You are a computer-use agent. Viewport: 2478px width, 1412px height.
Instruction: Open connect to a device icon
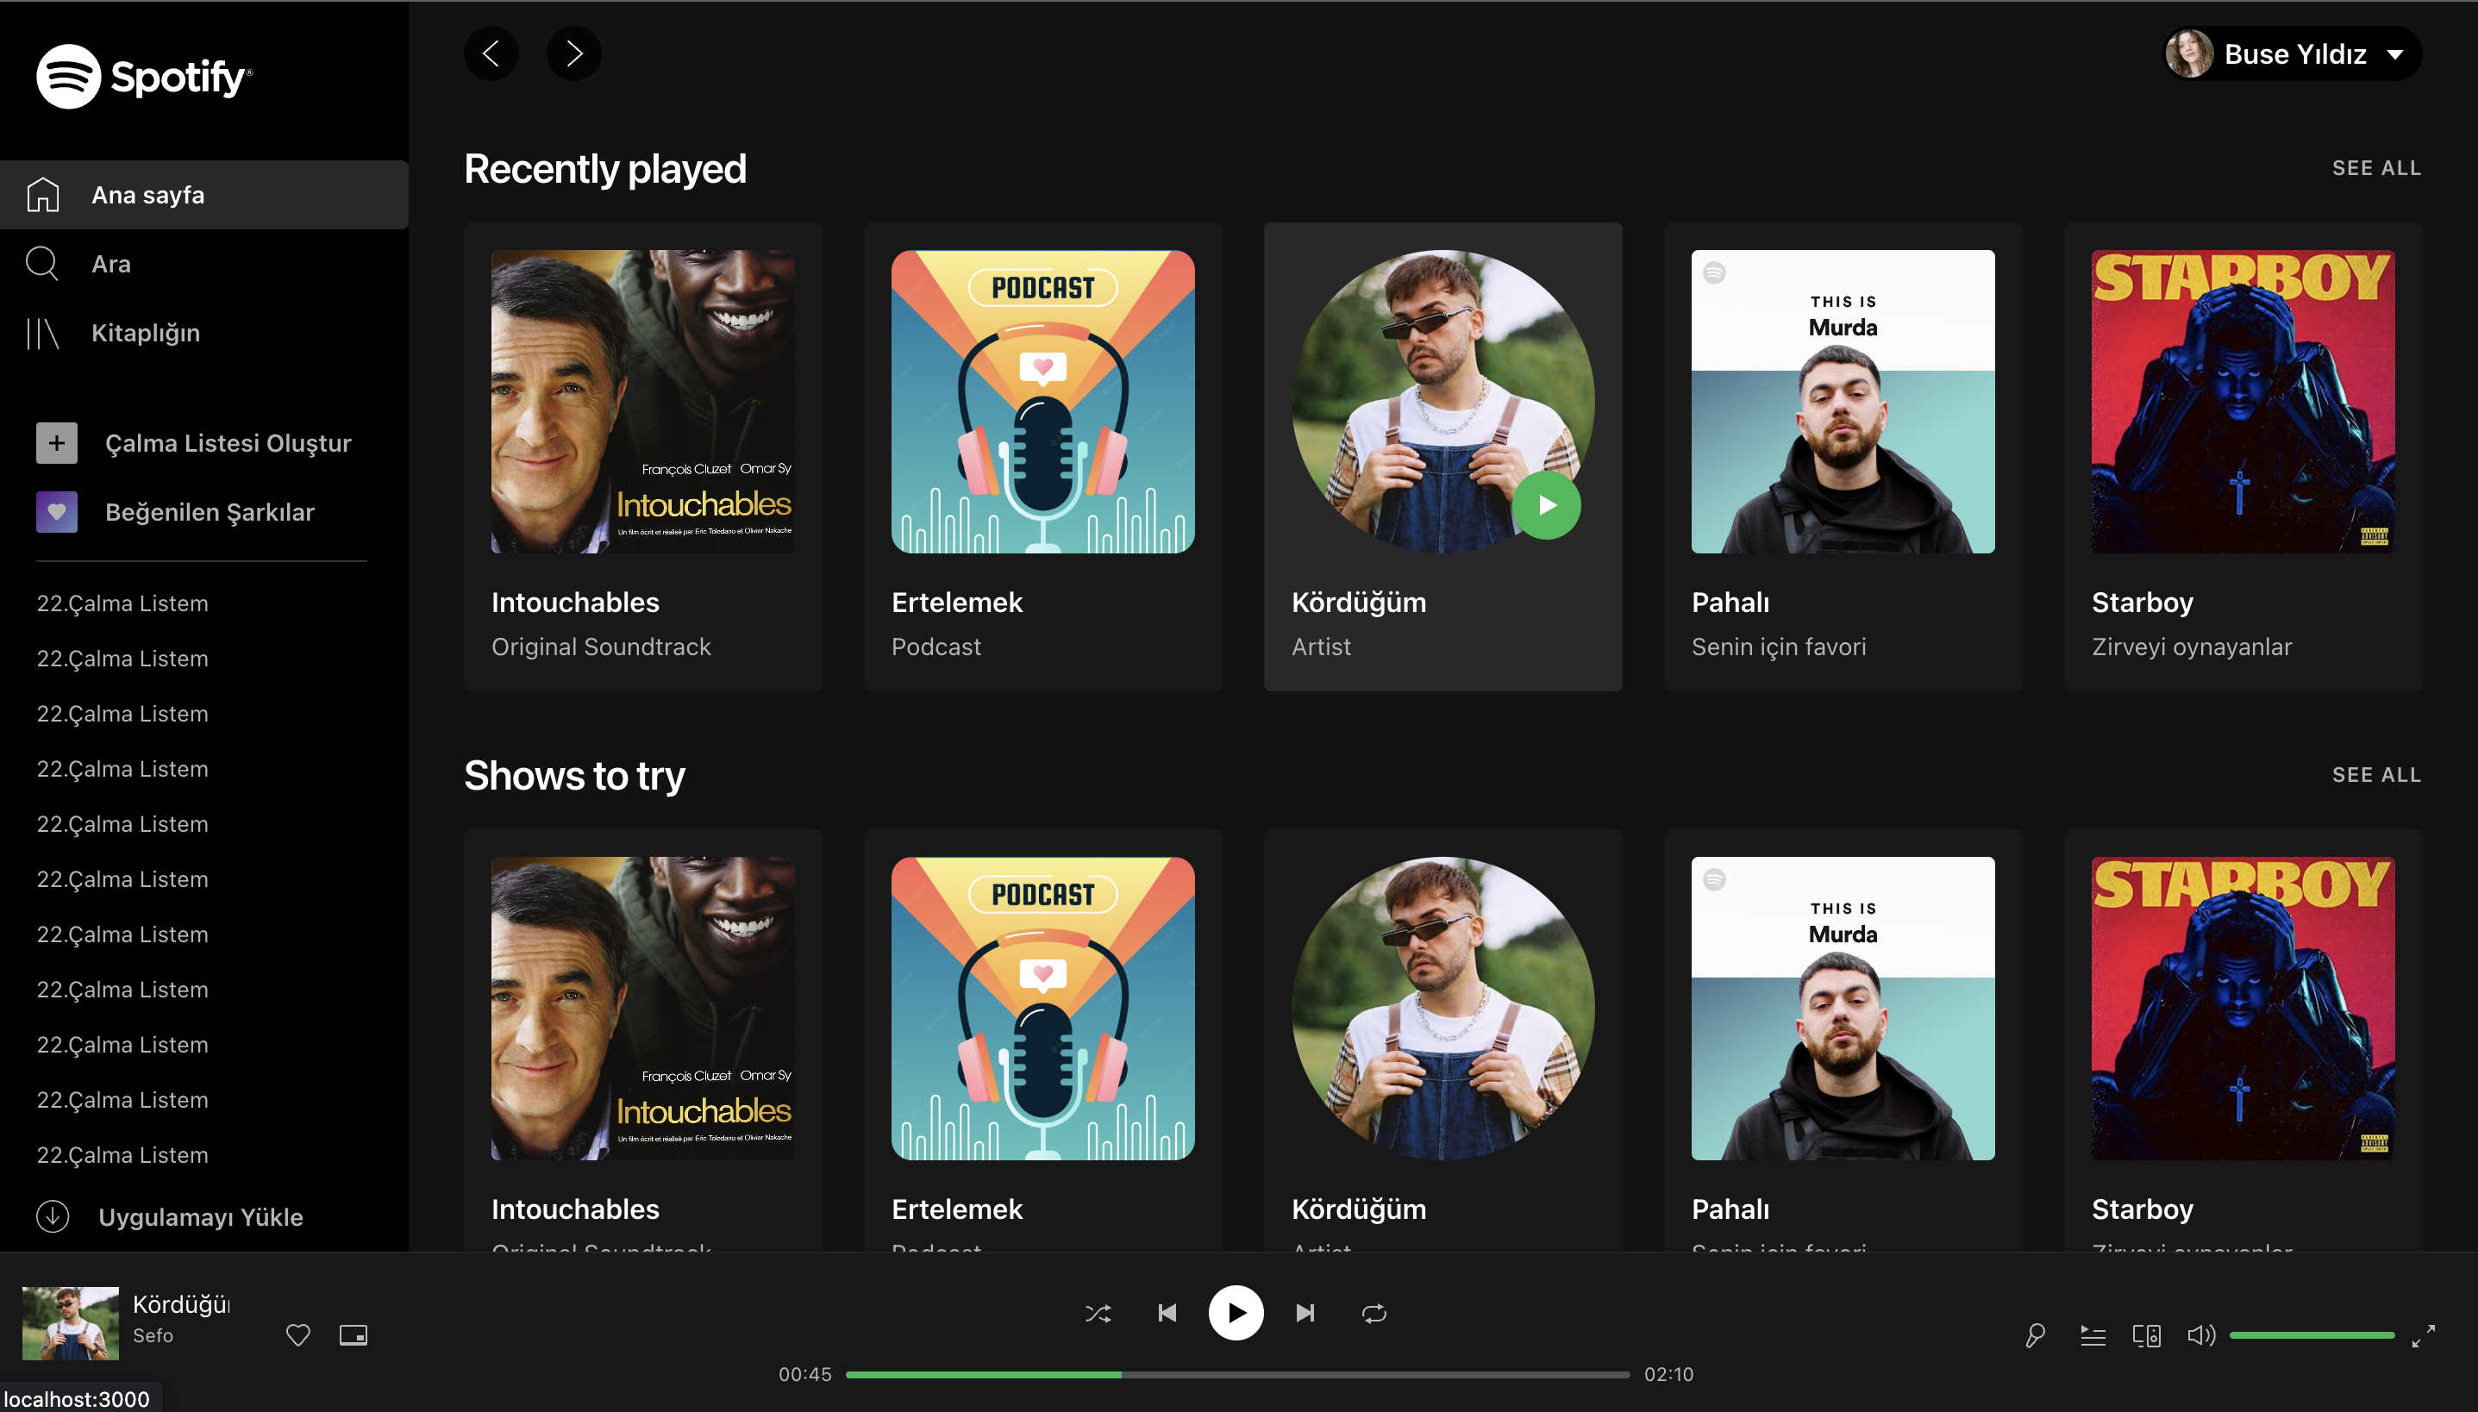[2146, 1335]
